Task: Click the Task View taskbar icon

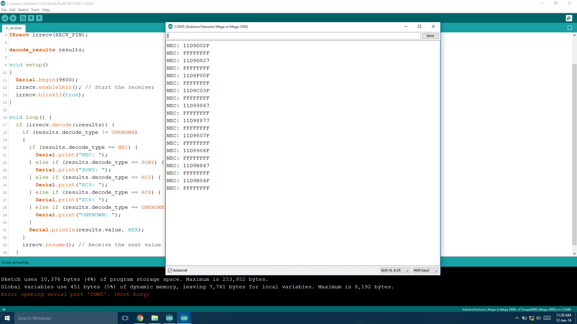Action: (125, 318)
